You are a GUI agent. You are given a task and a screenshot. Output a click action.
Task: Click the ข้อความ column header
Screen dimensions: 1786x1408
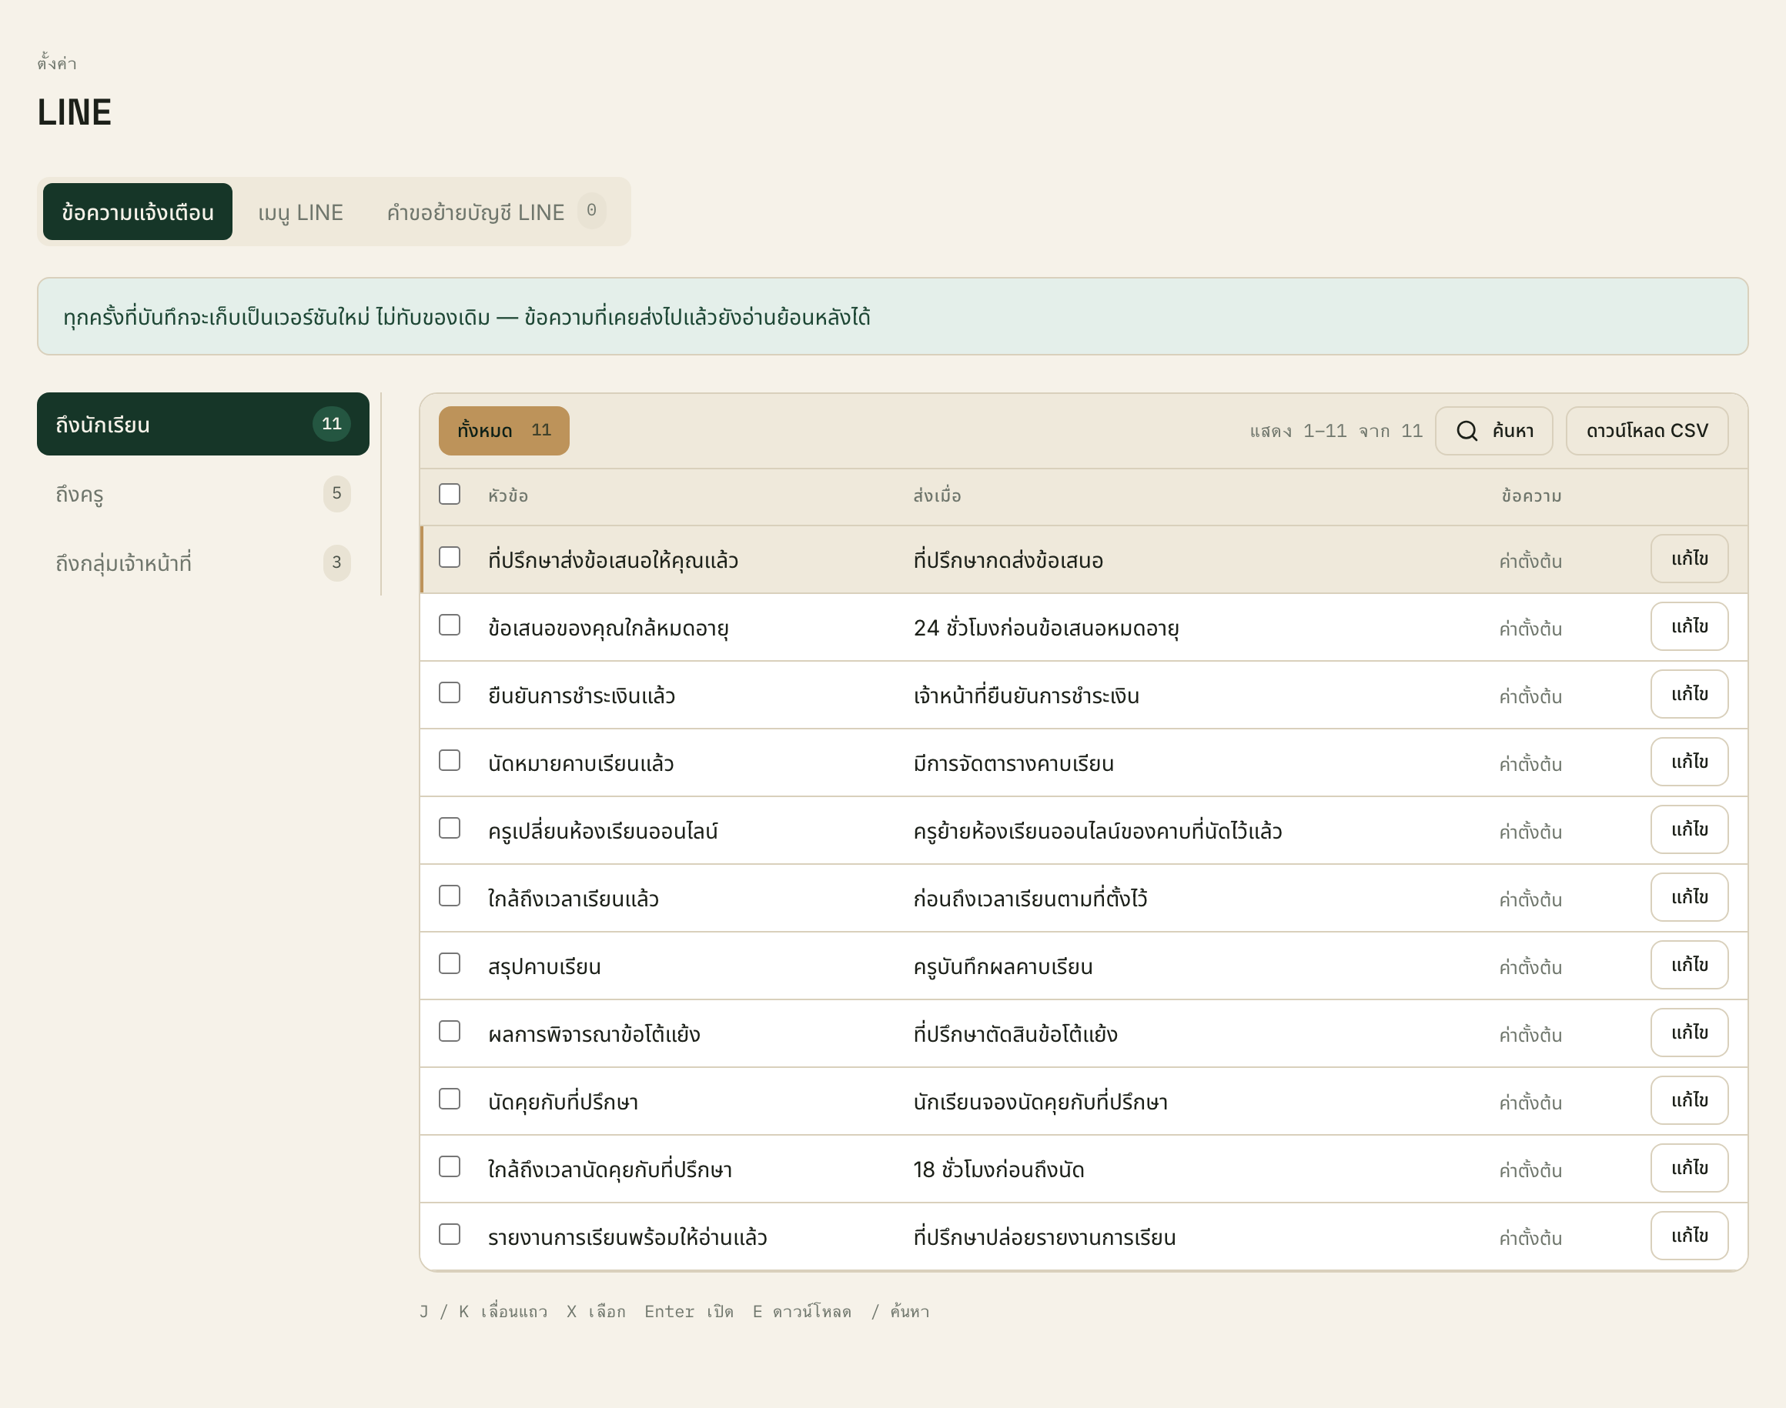(x=1531, y=495)
